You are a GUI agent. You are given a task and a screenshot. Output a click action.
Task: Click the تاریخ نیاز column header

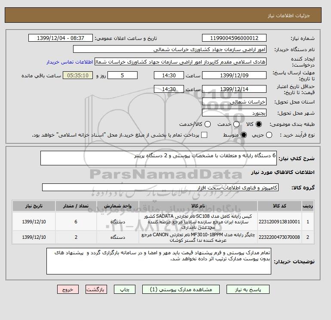click(34, 206)
